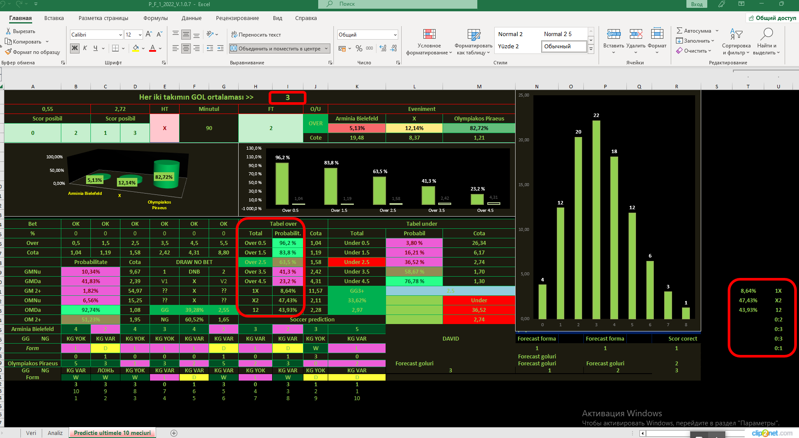This screenshot has width=799, height=438.
Task: Increase indent
Action: (220, 48)
